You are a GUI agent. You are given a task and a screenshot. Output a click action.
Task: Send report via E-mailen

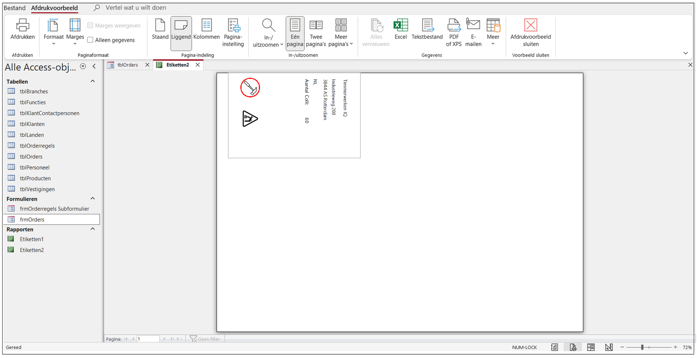[473, 33]
